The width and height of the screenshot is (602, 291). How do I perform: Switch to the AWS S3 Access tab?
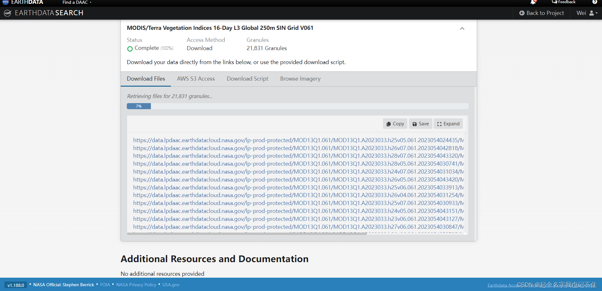[x=196, y=79]
